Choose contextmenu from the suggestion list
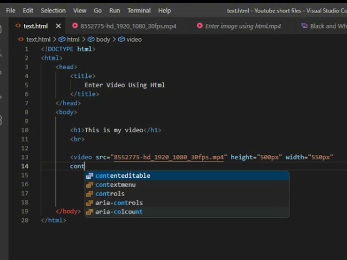This screenshot has height=260, width=347. click(187, 185)
